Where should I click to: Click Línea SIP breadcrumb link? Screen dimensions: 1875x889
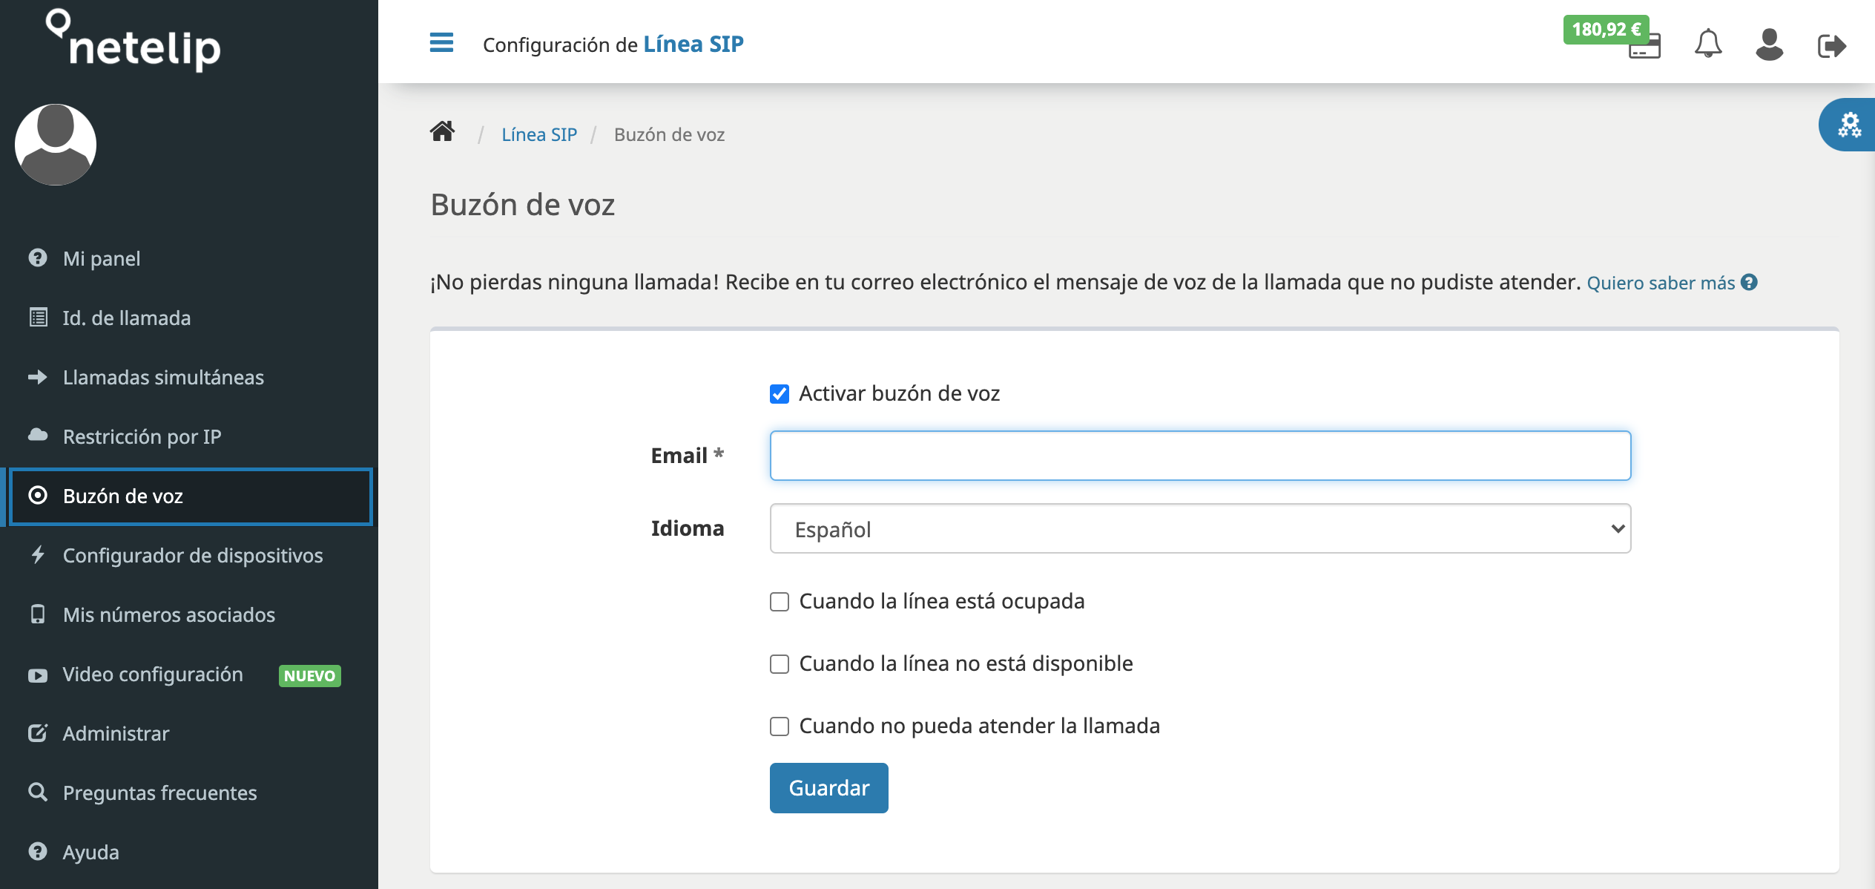tap(539, 134)
